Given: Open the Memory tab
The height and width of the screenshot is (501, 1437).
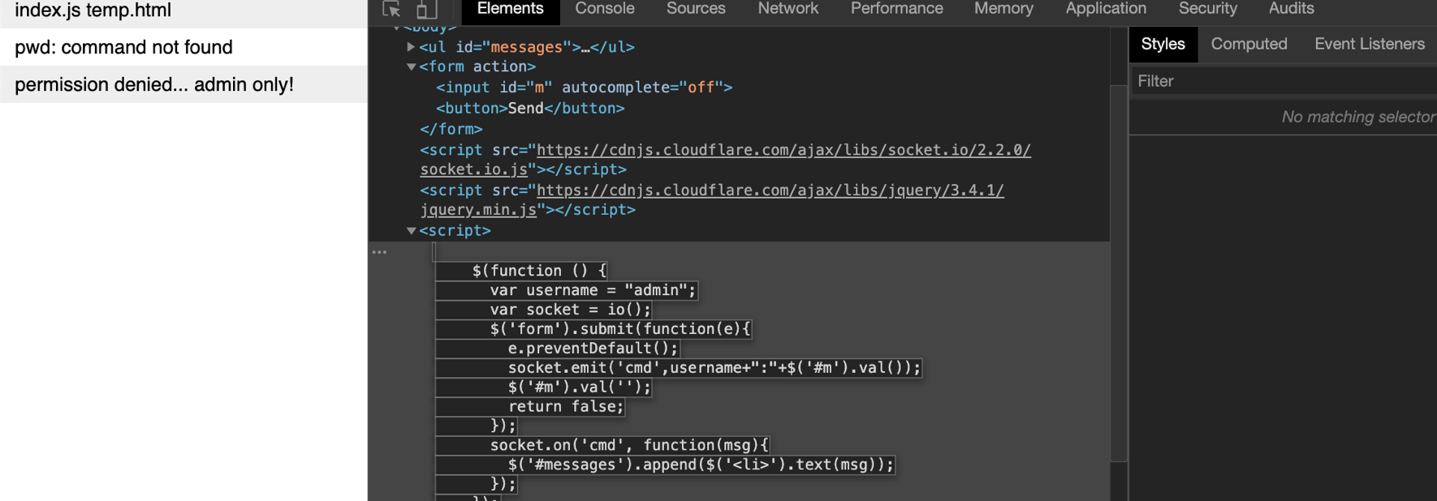Looking at the screenshot, I should (1003, 9).
